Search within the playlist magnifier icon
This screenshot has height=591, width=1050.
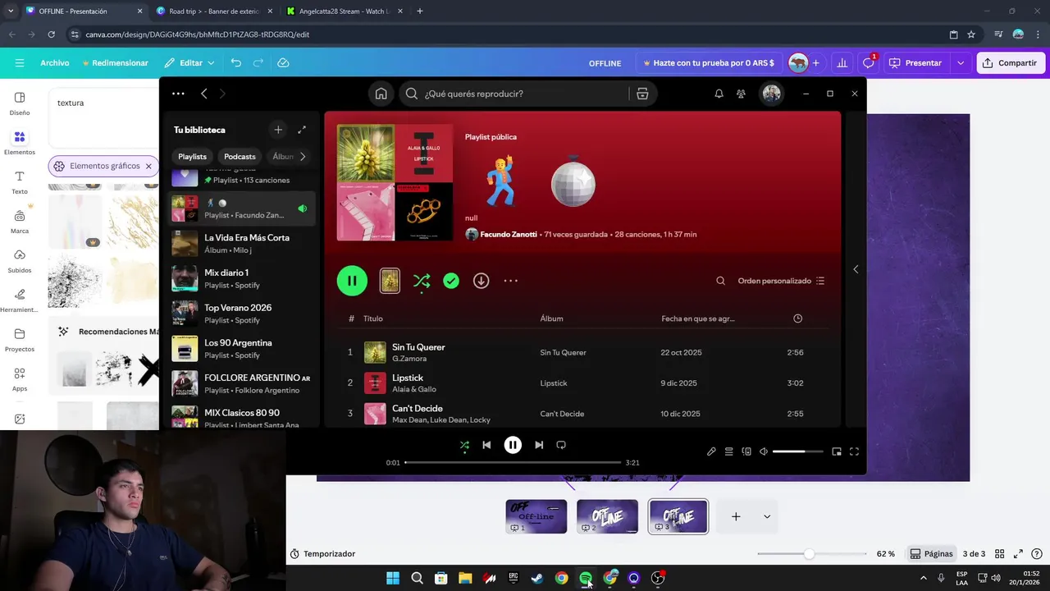720,281
